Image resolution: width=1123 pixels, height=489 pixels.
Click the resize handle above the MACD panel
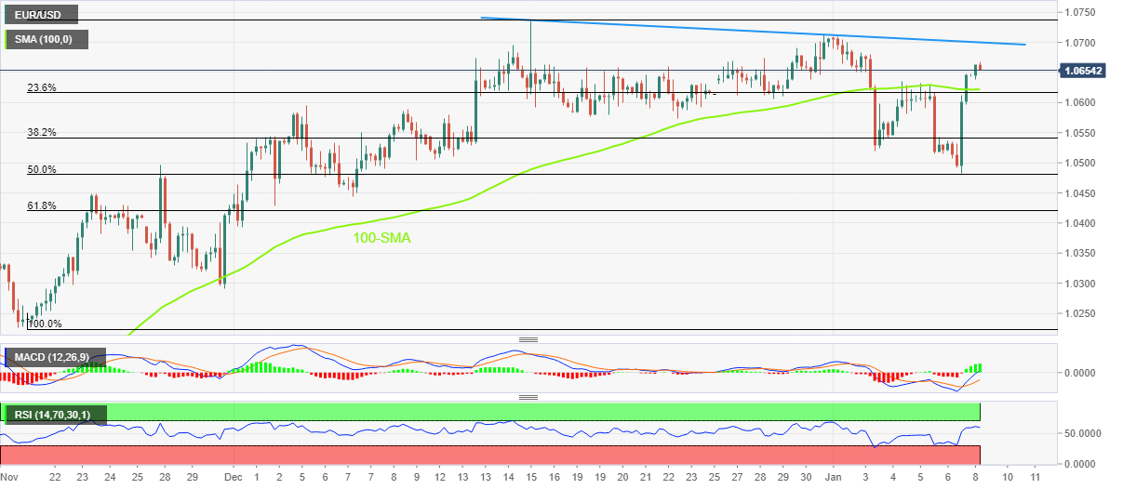click(528, 340)
